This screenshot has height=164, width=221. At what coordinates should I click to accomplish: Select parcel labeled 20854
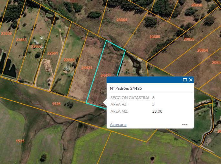coord(203,50)
